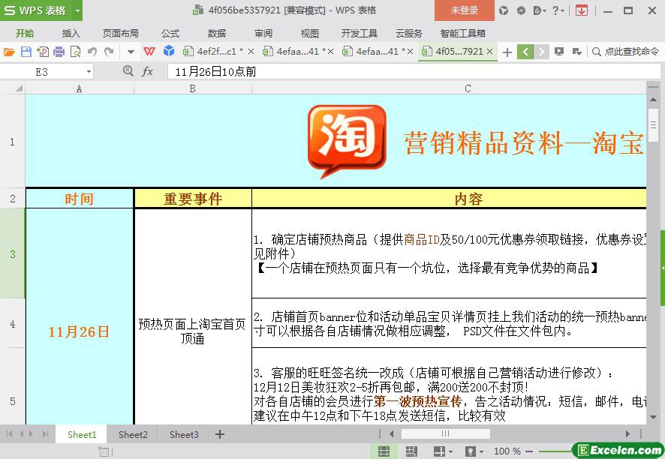Click the Undo arrow icon

point(92,52)
